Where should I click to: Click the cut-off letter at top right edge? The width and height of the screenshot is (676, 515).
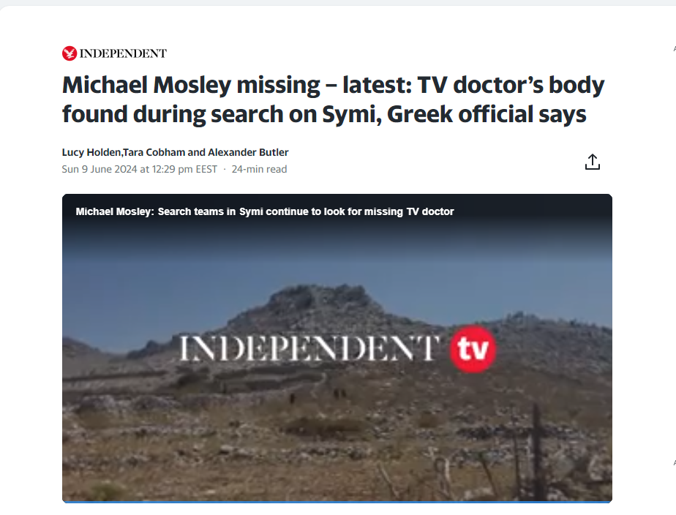[675, 49]
